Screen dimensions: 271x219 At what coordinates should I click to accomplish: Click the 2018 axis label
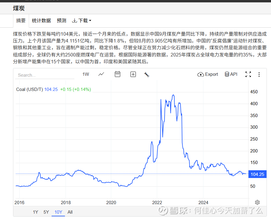(x=66, y=203)
